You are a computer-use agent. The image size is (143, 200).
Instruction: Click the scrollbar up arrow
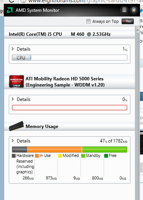point(138,30)
